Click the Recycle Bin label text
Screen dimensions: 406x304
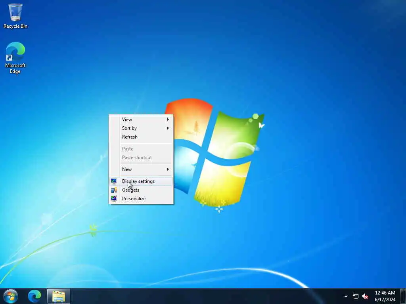coord(15,26)
